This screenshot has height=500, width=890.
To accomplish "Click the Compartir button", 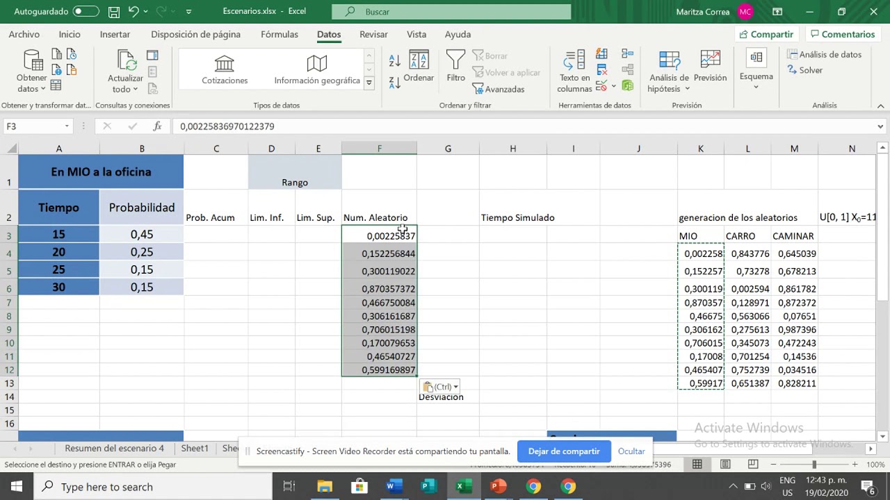I will point(766,34).
